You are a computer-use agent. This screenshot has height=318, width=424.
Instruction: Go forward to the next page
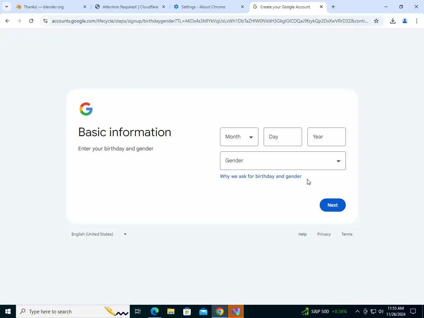pos(19,21)
